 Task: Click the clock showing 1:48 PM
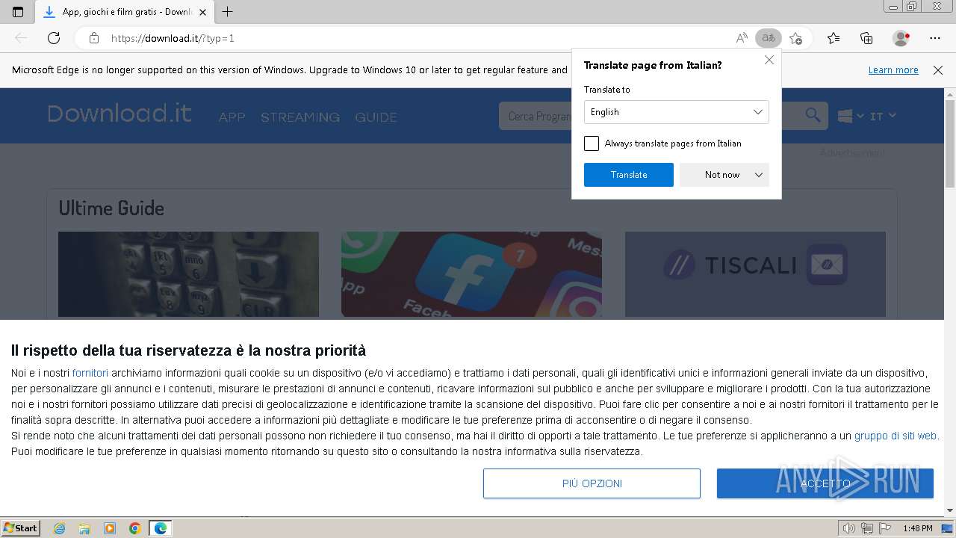917,528
